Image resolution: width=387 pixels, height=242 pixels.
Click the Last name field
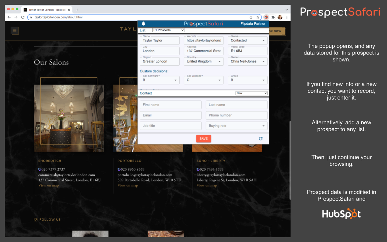pos(236,105)
